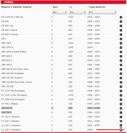Select the CB 500 Cup model name
The height and width of the screenshot is (133, 127).
click(x=7, y=26)
